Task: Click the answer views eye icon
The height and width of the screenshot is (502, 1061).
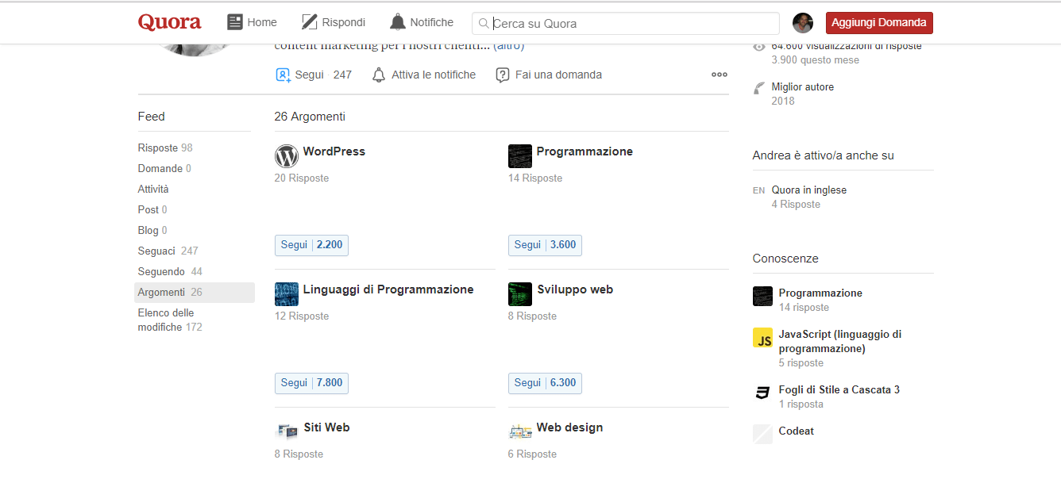Action: [760, 47]
